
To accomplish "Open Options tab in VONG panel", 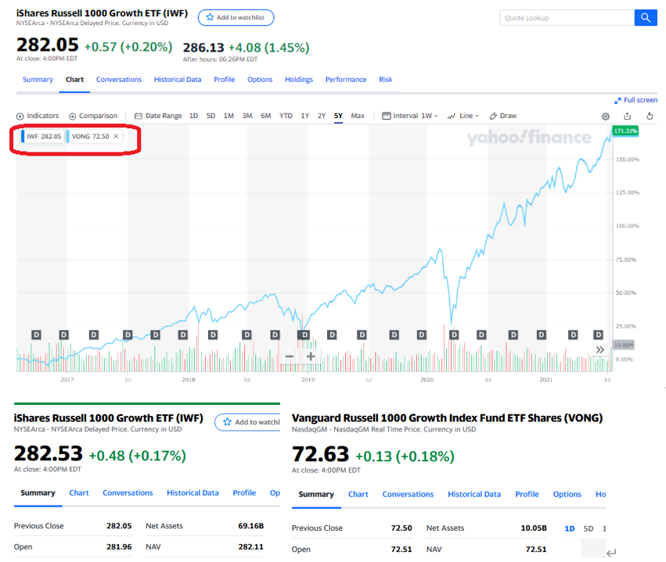I will point(567,494).
